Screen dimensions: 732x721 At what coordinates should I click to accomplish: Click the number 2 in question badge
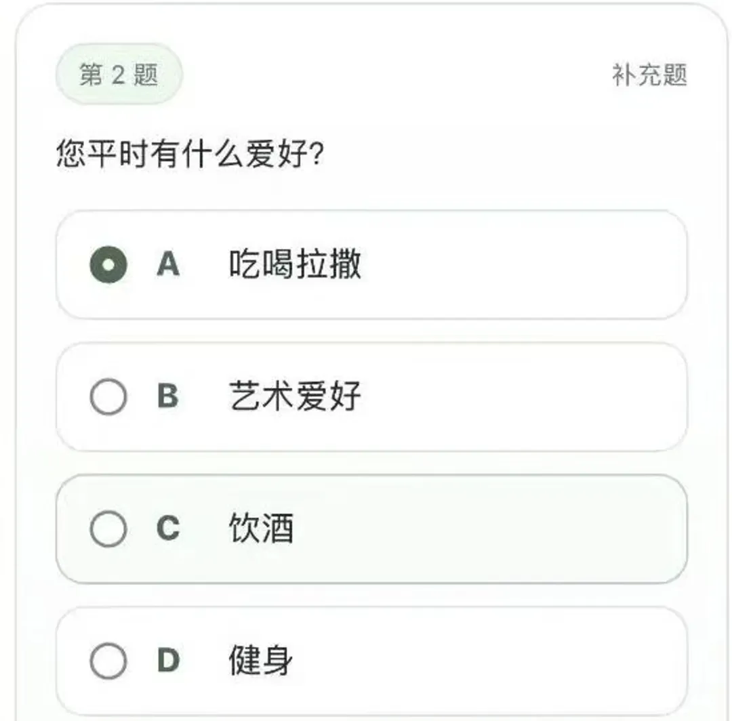119,75
